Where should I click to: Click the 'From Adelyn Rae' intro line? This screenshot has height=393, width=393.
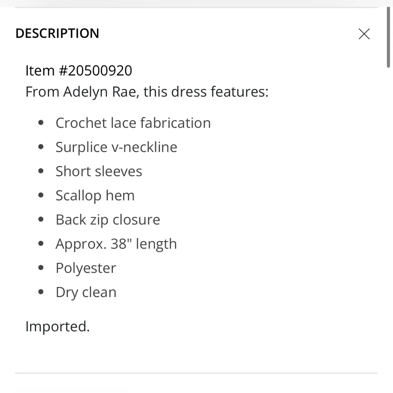click(x=147, y=92)
